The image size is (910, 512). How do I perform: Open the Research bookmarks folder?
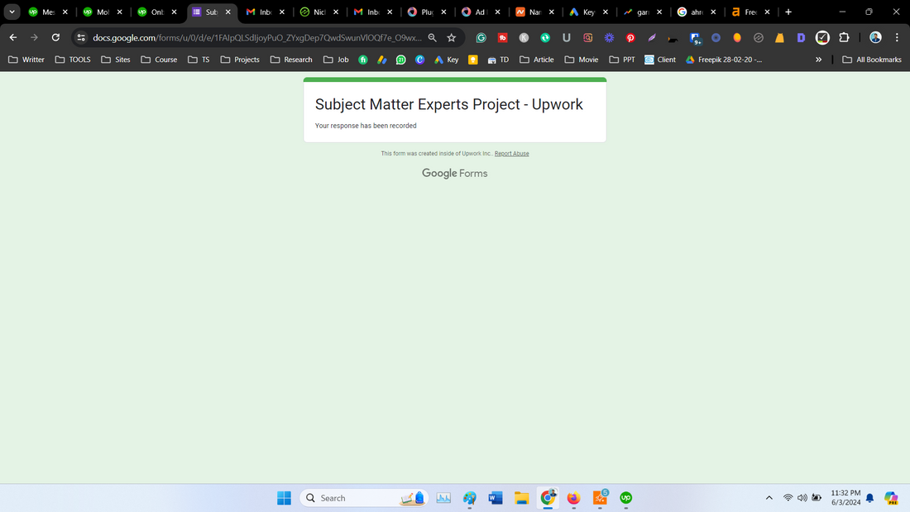pyautogui.click(x=291, y=60)
